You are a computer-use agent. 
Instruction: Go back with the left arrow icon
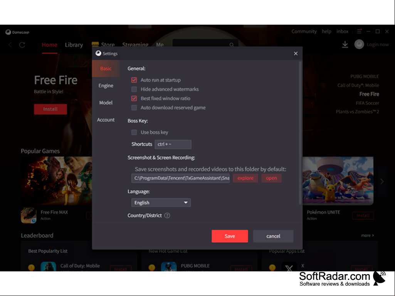pos(10,45)
